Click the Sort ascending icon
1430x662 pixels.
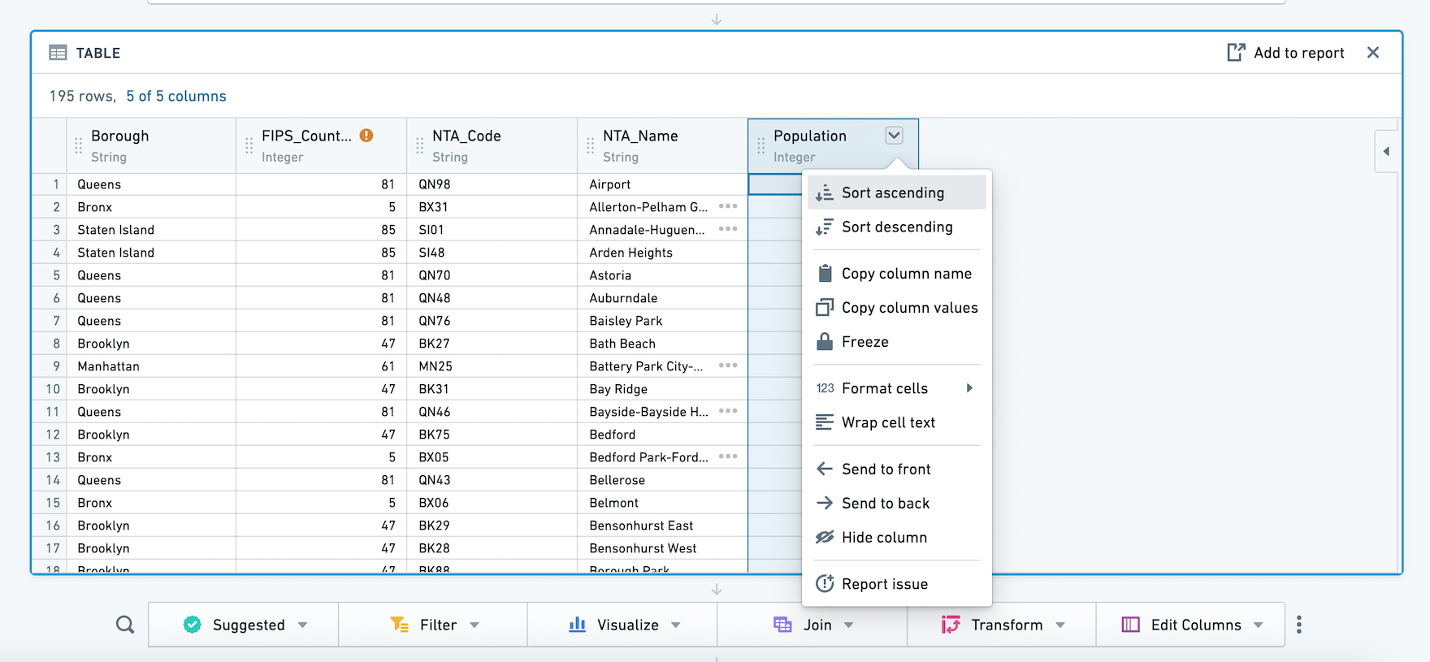click(825, 193)
